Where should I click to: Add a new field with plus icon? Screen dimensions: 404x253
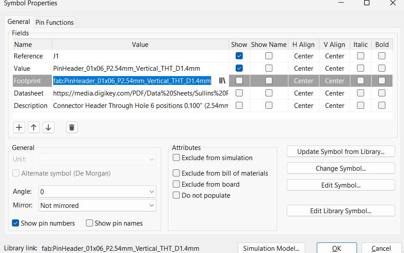pyautogui.click(x=19, y=127)
